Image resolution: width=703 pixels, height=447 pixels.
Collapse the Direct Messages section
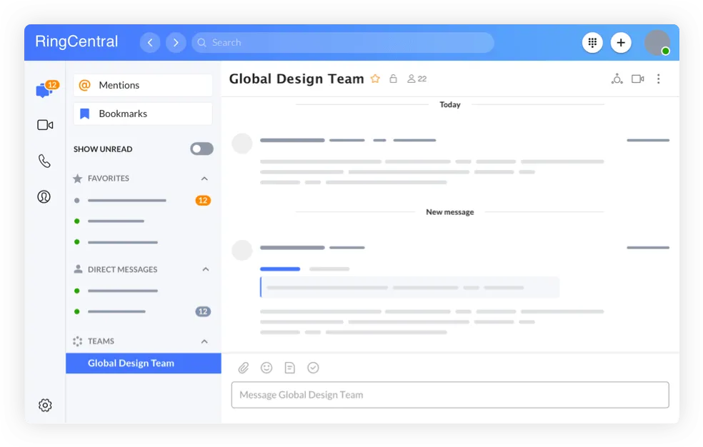(205, 269)
